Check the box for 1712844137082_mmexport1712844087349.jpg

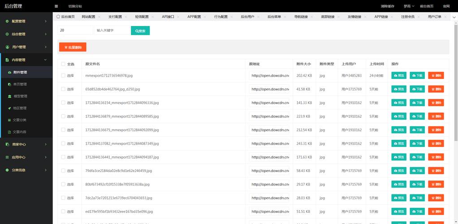pos(63,143)
